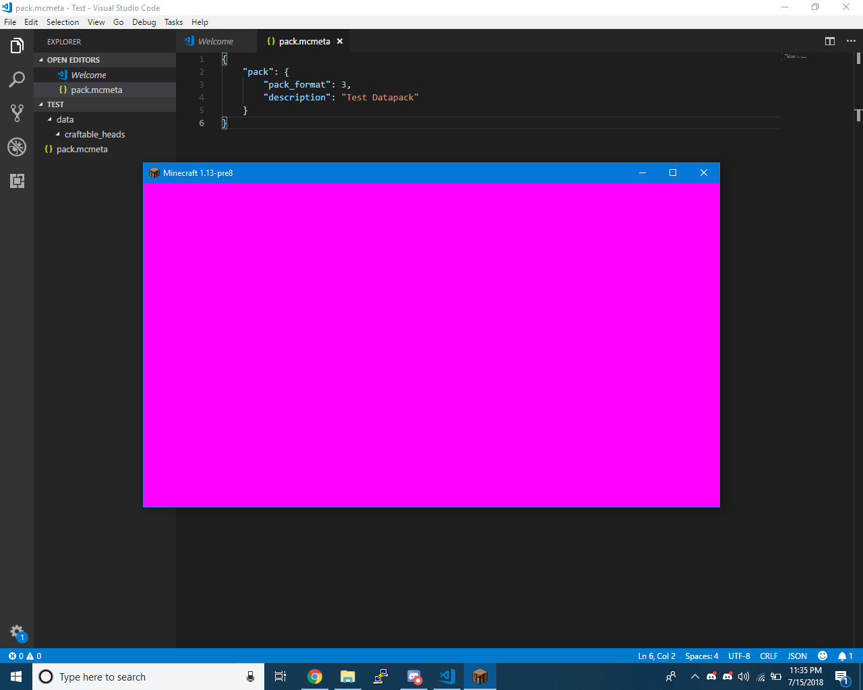Open the editor More Actions ellipsis
The width and height of the screenshot is (863, 690).
pyautogui.click(x=851, y=41)
